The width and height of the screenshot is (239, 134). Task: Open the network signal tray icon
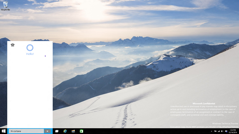click(219, 131)
